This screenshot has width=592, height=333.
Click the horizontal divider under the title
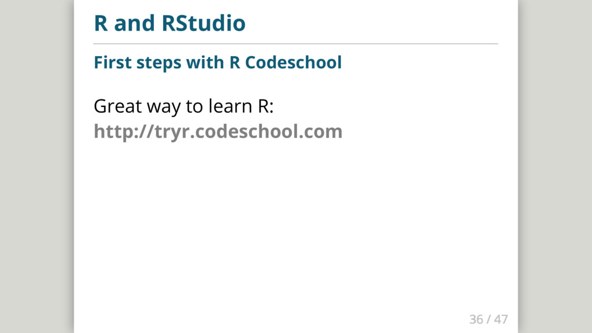click(295, 43)
